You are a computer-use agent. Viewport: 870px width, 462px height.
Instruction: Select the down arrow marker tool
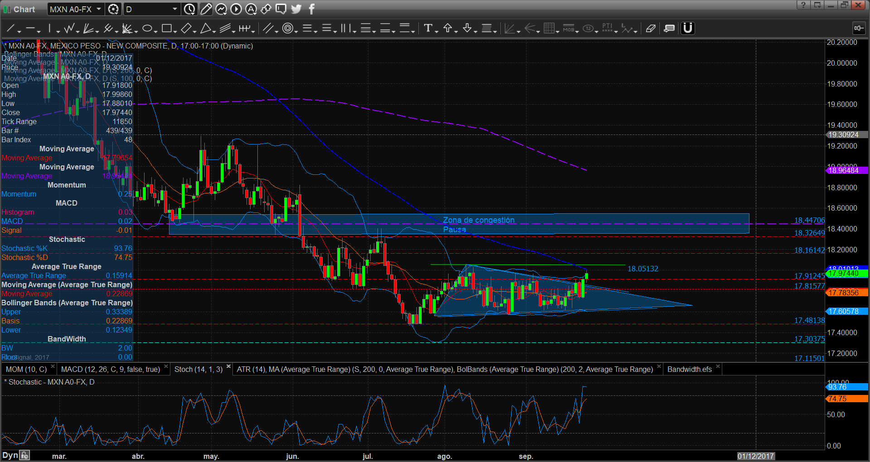[467, 29]
